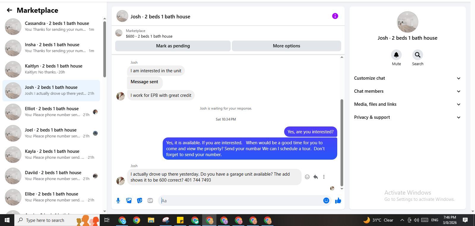Screen dimensions: 475x226
Task: Open emoji picker in message field
Action: point(326,201)
